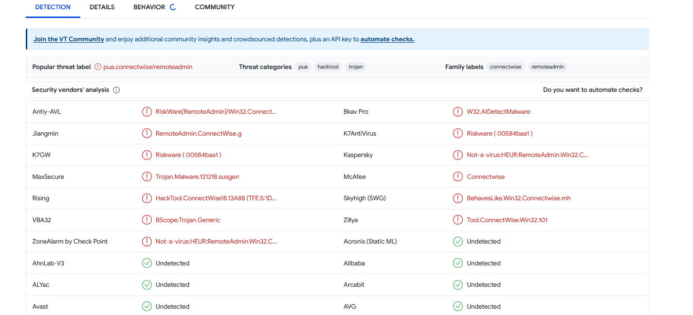This screenshot has height=315, width=693.
Task: Click the alert icon for ZoneAlarm by Check Point
Action: pos(146,242)
